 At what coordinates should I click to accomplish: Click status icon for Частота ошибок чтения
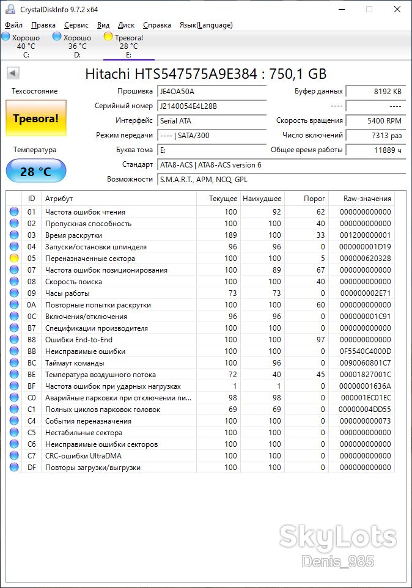[x=14, y=211]
